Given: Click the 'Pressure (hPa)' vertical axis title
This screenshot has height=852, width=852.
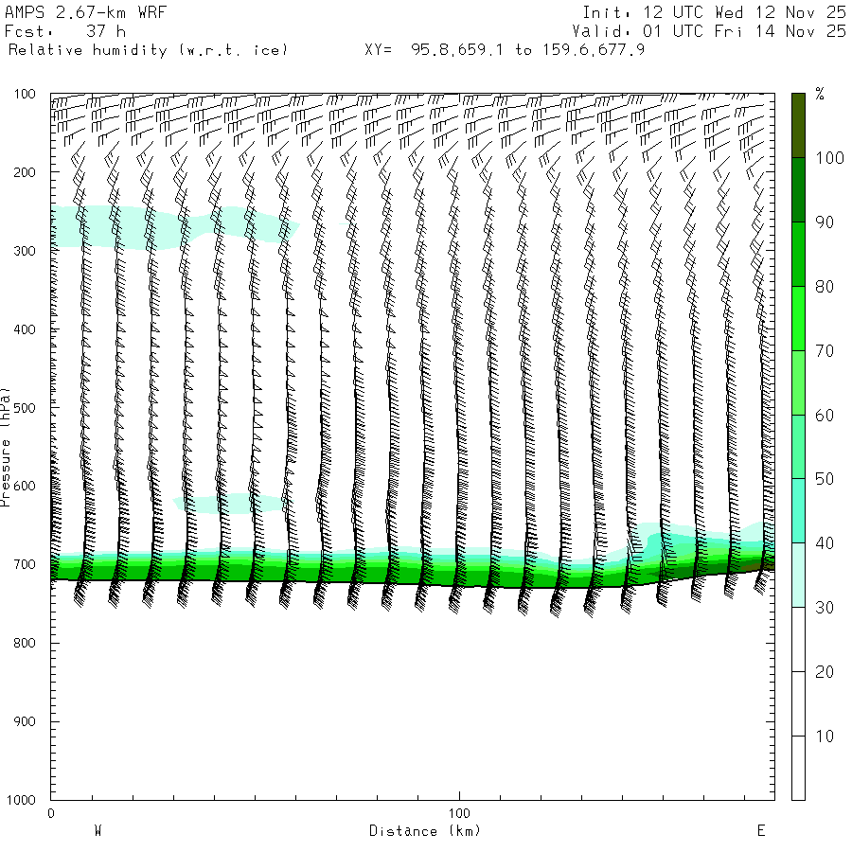Looking at the screenshot, I should pyautogui.click(x=6, y=447).
